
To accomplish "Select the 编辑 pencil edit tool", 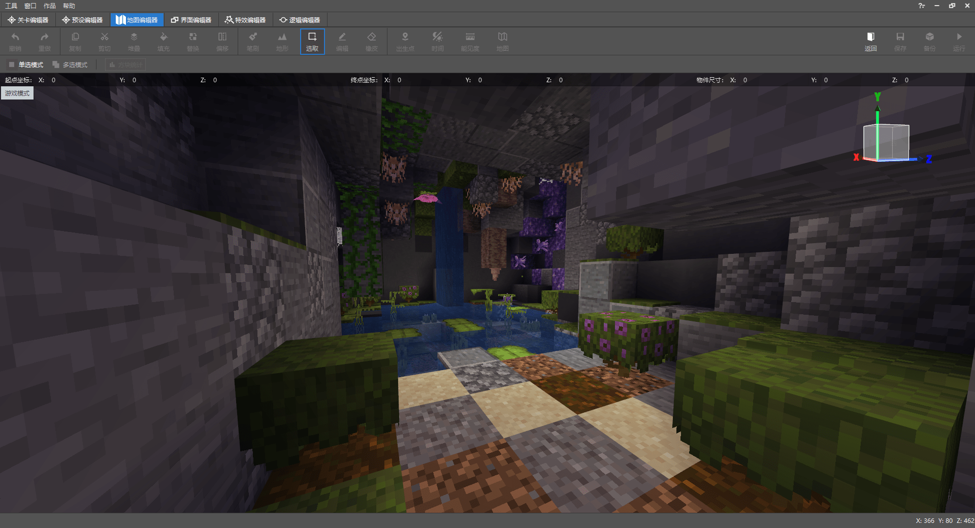I will 342,41.
